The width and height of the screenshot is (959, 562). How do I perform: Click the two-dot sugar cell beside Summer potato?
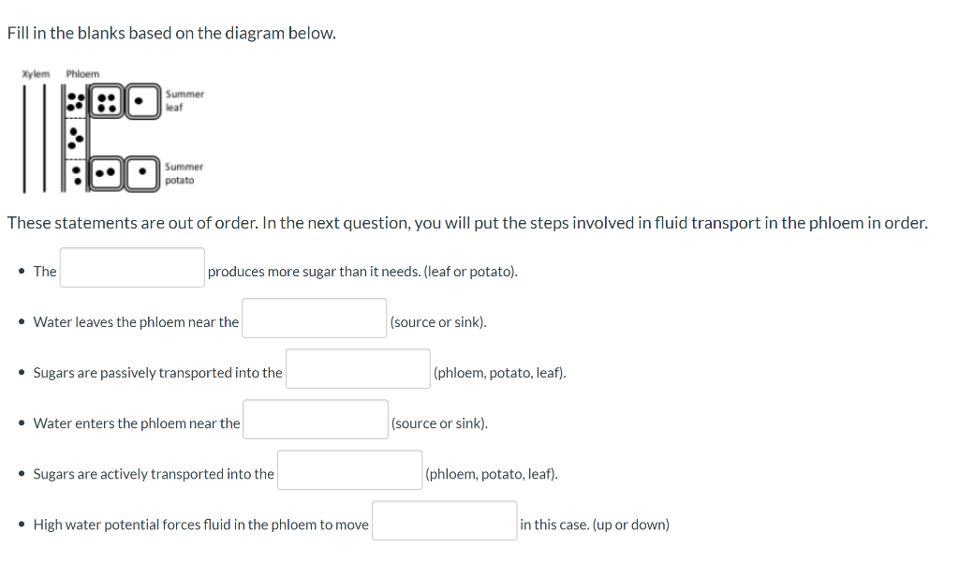106,172
